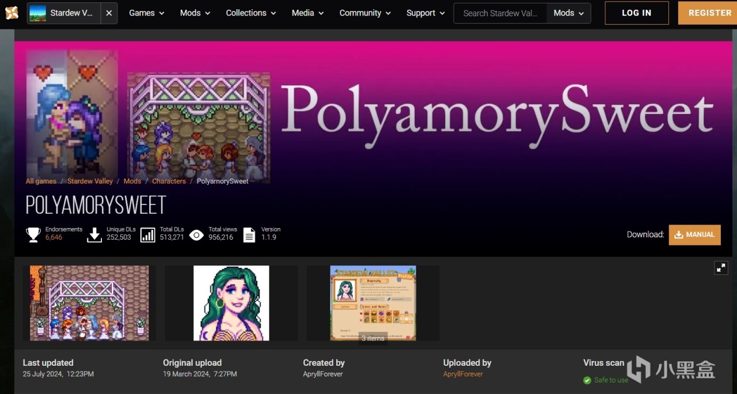This screenshot has width=737, height=394.
Task: Click the uploader ApryllForever link
Action: pos(463,374)
